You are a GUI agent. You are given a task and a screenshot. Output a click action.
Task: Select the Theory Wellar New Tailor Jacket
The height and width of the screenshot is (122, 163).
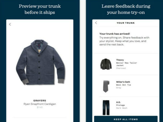[127, 64]
